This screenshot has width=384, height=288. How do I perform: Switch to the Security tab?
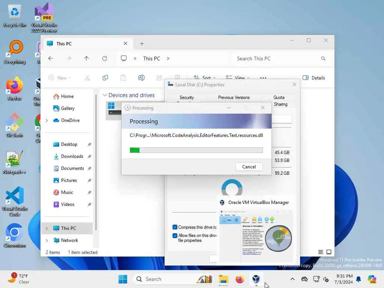pos(187,97)
